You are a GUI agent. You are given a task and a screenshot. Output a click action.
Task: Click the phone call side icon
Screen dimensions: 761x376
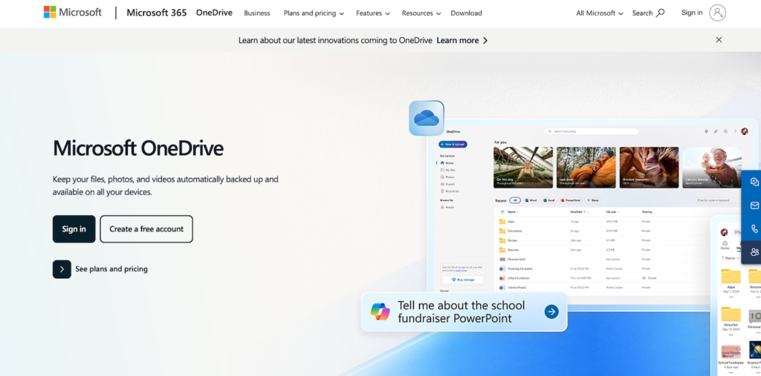click(754, 229)
